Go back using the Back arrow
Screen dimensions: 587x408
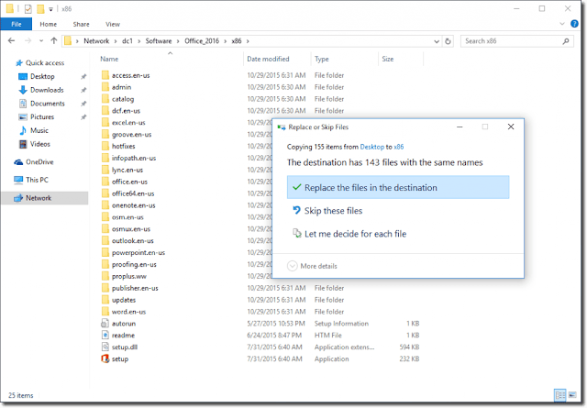(x=12, y=40)
